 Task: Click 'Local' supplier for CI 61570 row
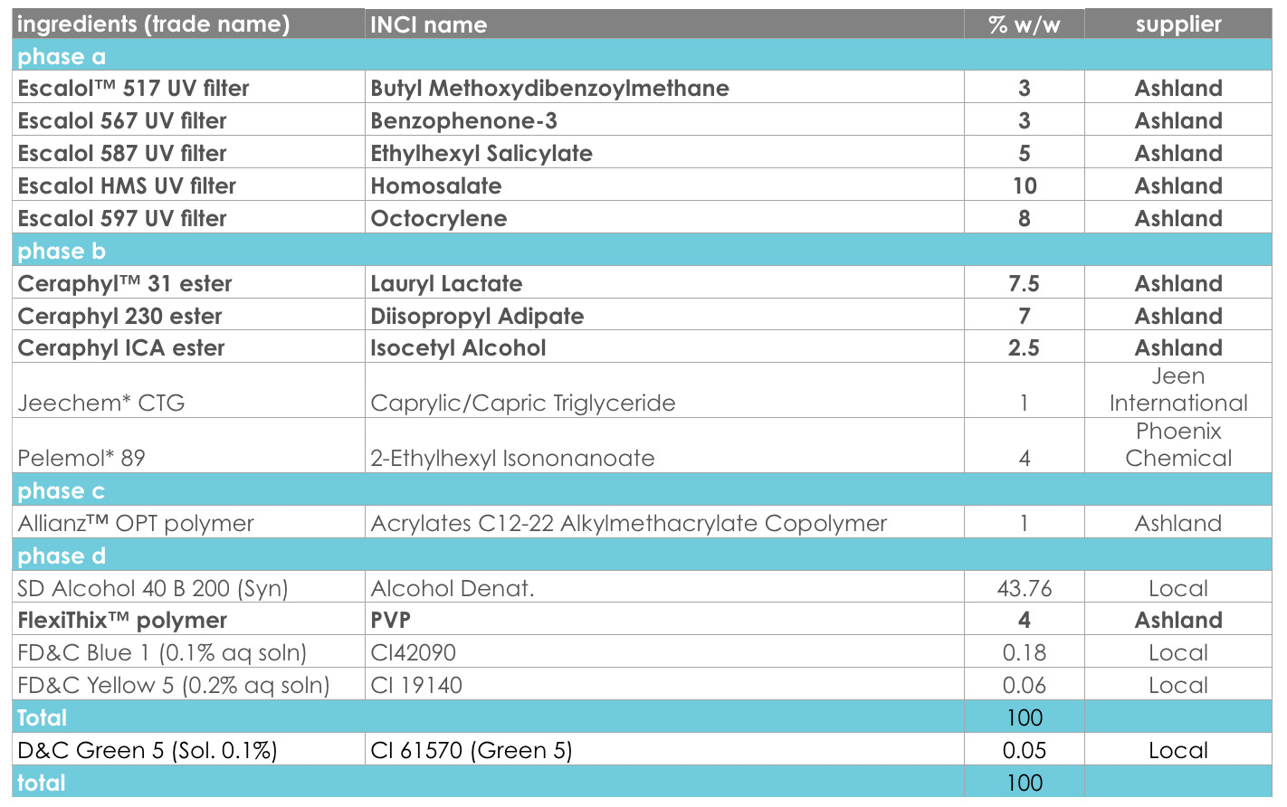pos(1178,750)
